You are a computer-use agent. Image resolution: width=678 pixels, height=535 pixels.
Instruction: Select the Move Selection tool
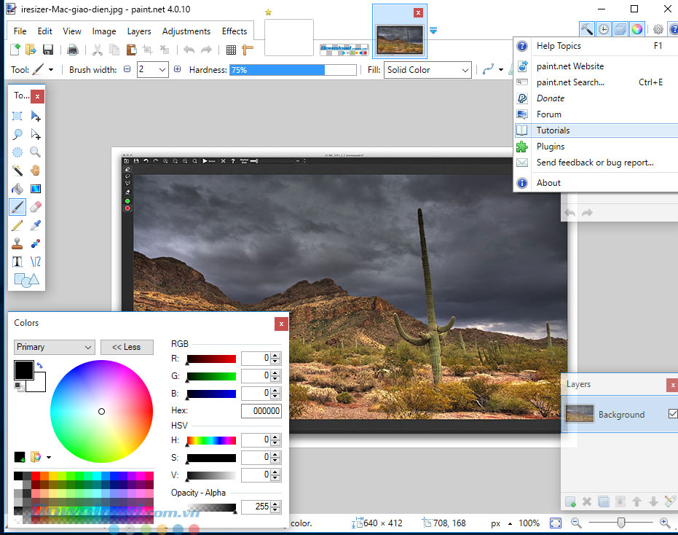[x=36, y=134]
